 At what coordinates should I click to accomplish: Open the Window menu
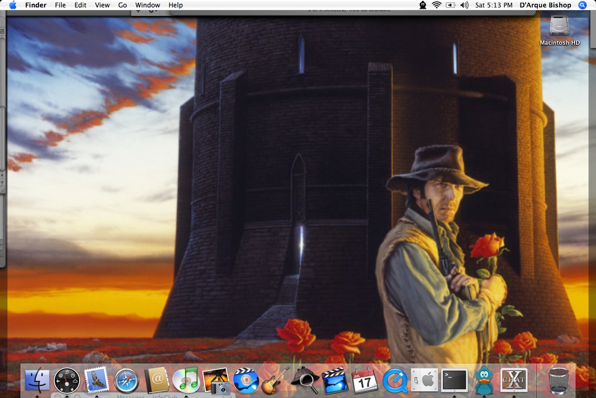(x=148, y=5)
